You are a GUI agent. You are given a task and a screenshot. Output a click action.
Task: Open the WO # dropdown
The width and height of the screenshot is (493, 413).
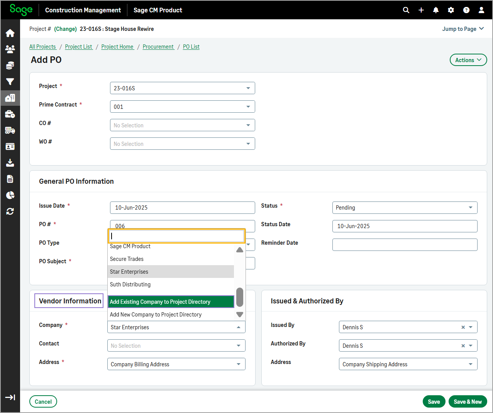(x=182, y=144)
